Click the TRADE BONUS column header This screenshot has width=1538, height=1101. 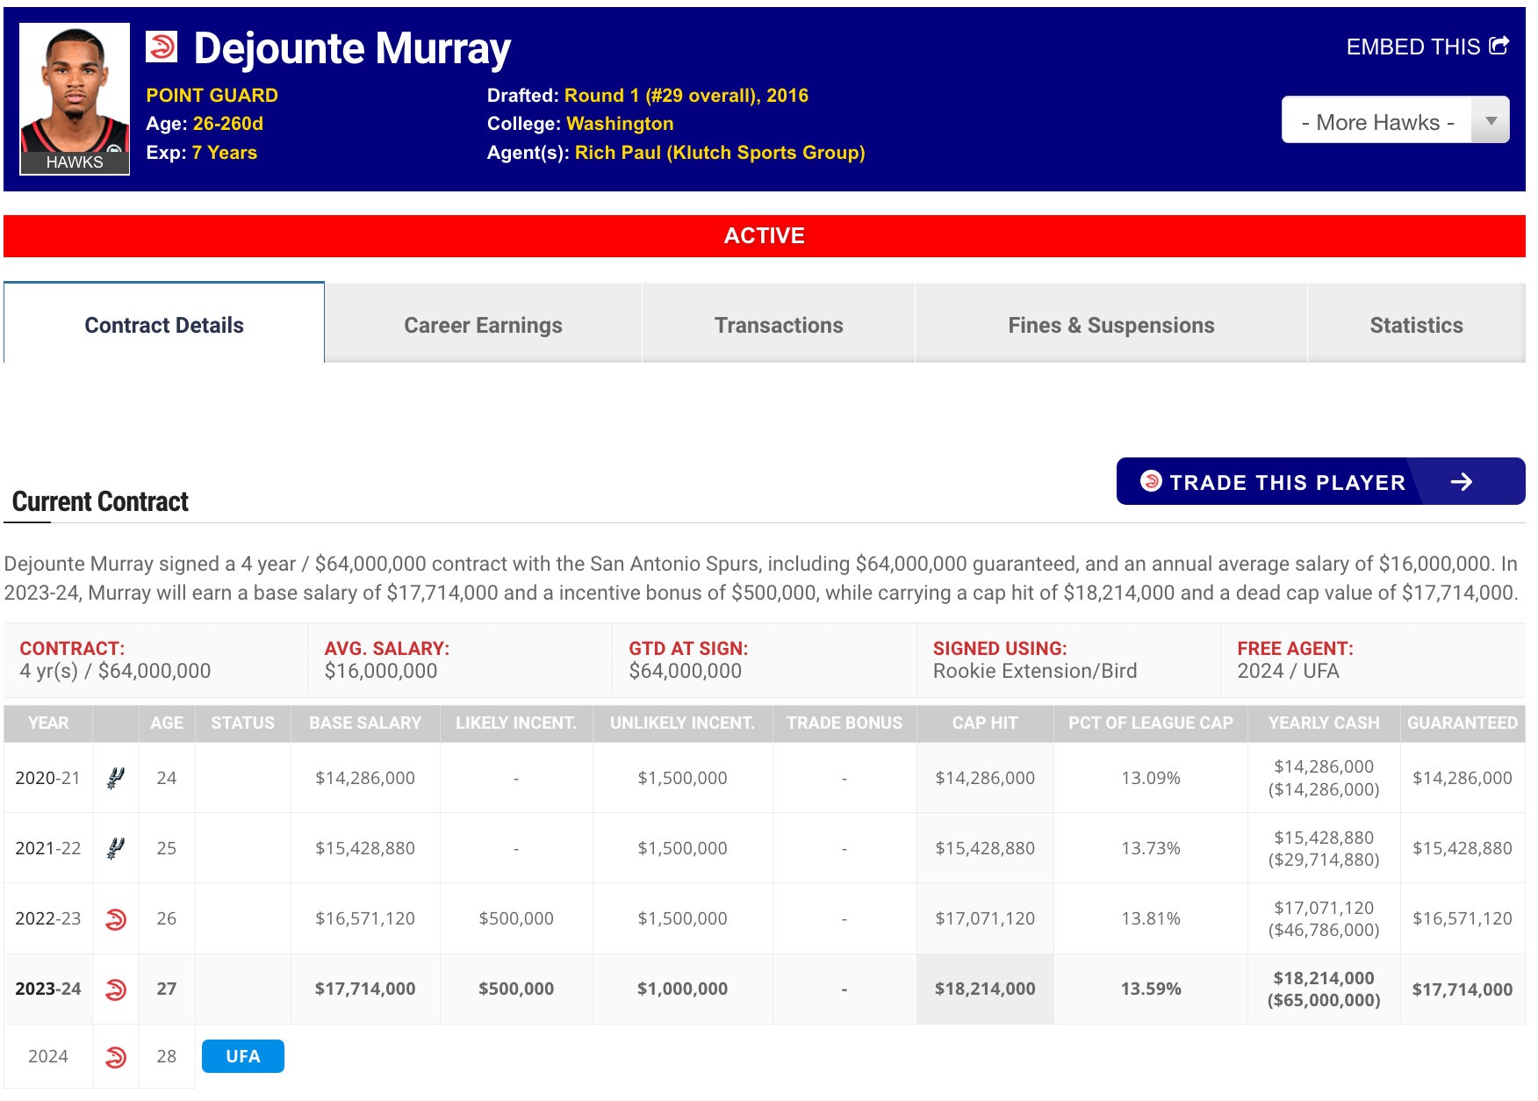click(x=844, y=723)
